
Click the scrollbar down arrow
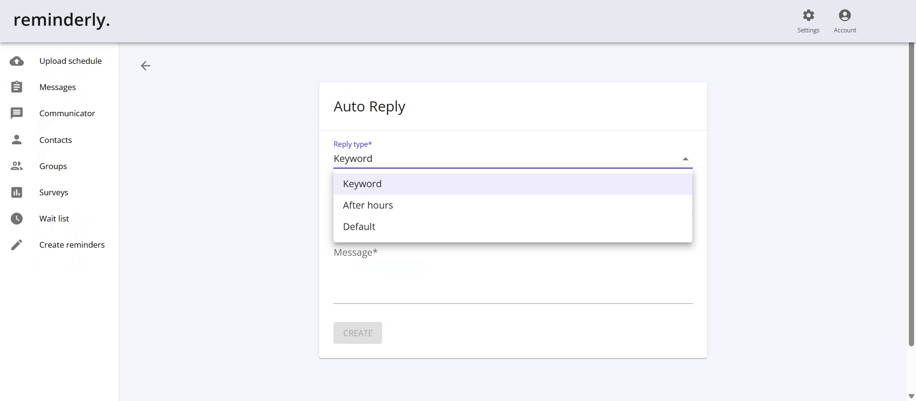point(911,396)
